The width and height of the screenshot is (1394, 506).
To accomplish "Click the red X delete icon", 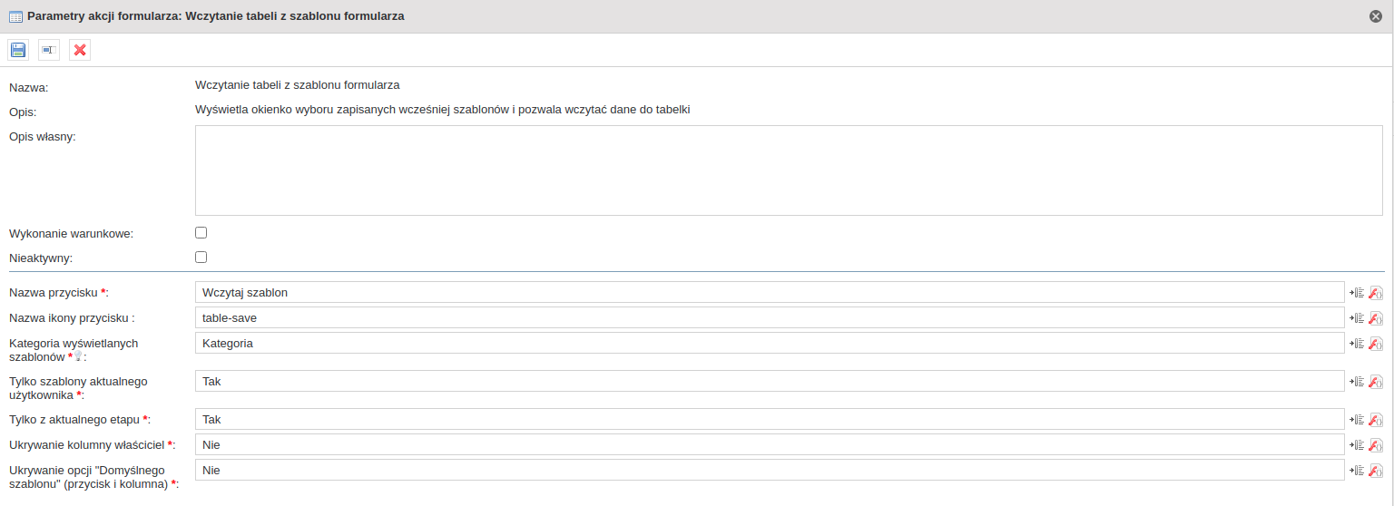I will pyautogui.click(x=80, y=50).
